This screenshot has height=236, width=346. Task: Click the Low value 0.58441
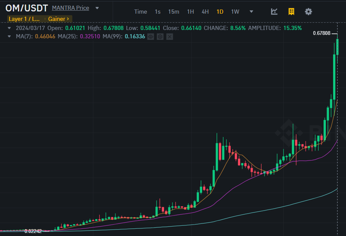coord(150,28)
